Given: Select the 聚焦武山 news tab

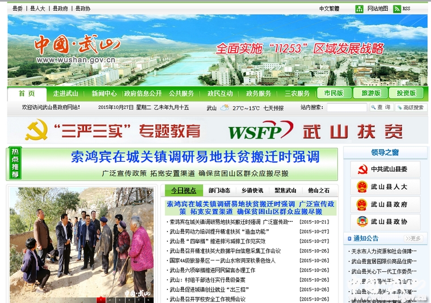Looking at the screenshot, I should pyautogui.click(x=285, y=190).
